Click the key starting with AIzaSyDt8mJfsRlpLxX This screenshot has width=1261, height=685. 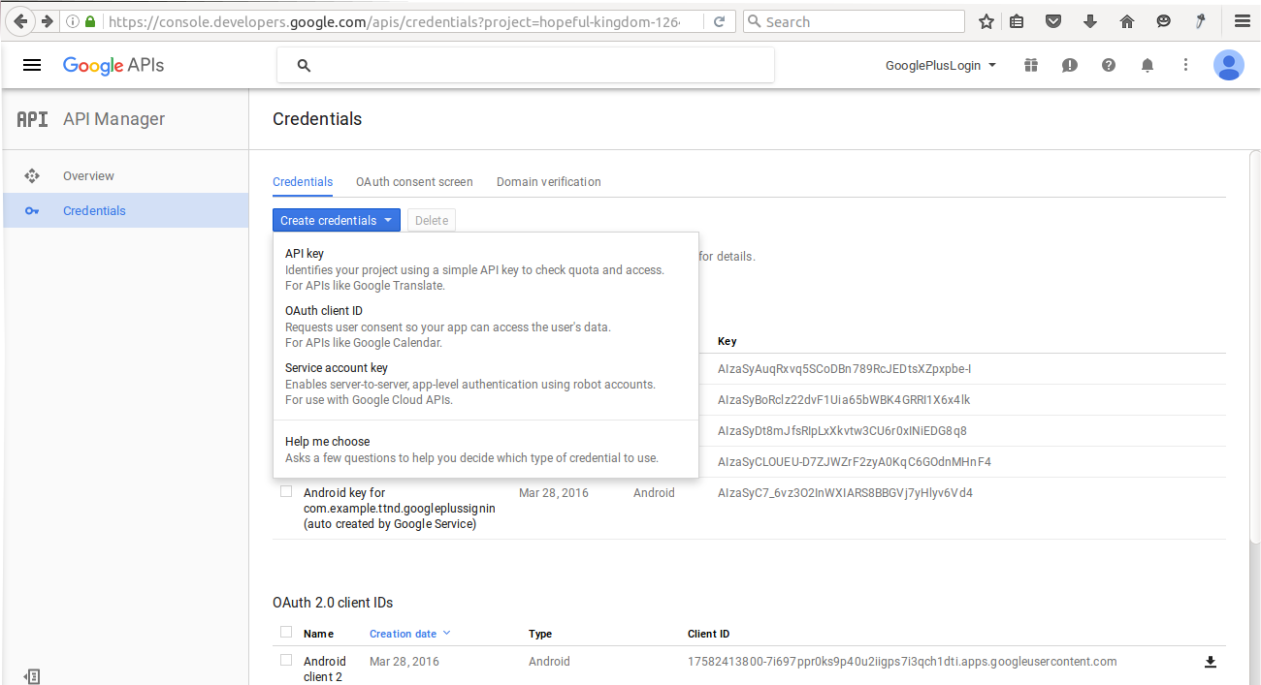click(842, 431)
